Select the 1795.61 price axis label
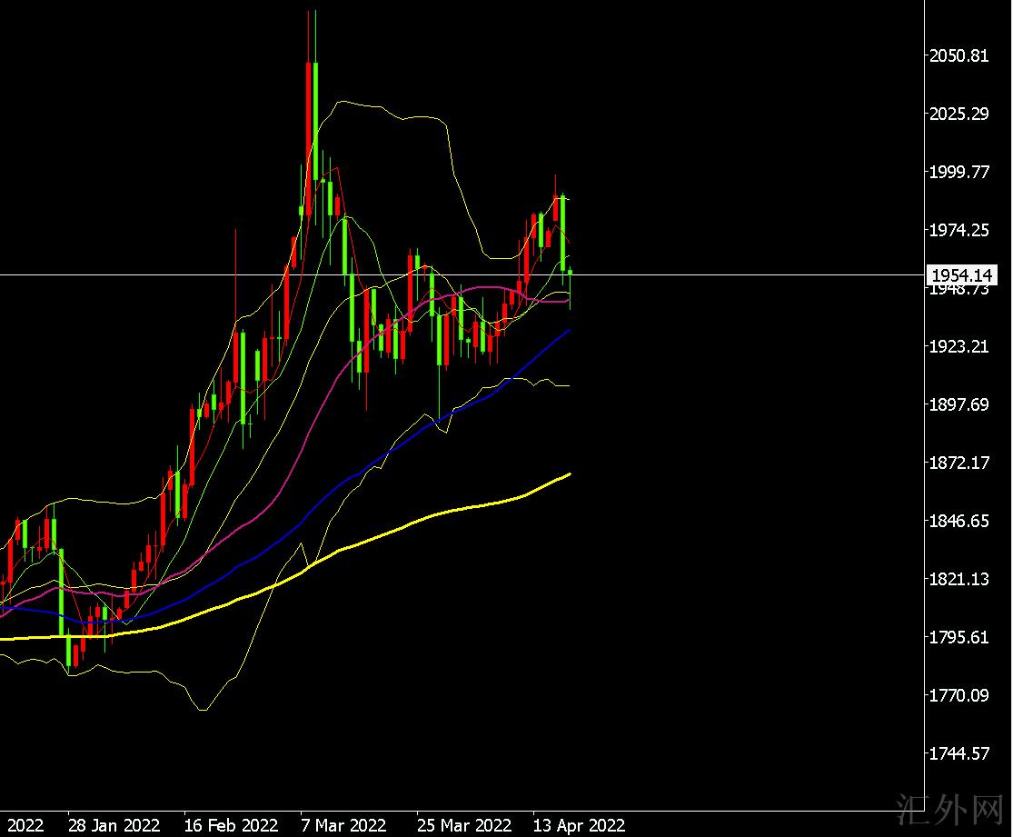 (958, 637)
